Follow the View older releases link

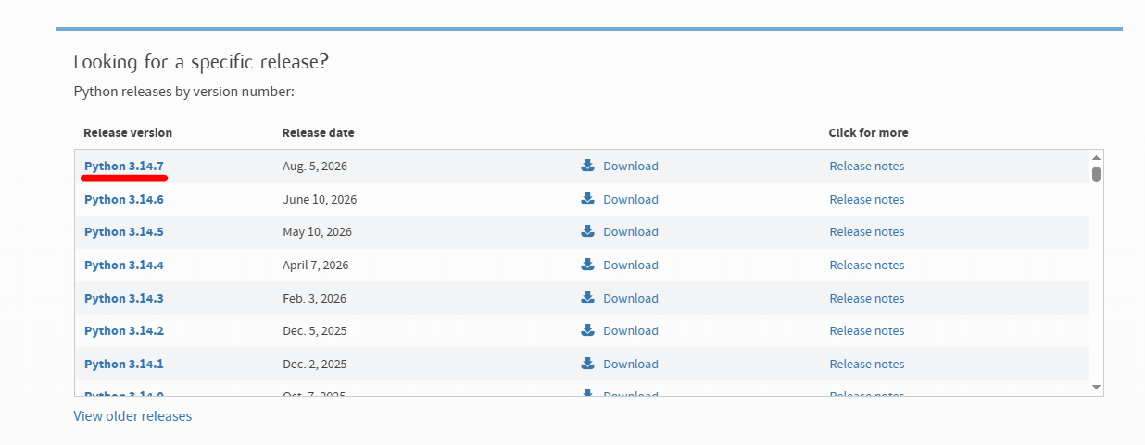(x=132, y=416)
